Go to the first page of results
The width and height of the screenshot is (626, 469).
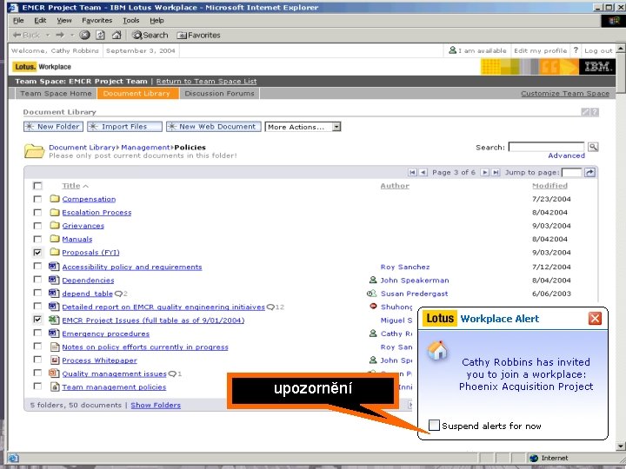tap(412, 172)
